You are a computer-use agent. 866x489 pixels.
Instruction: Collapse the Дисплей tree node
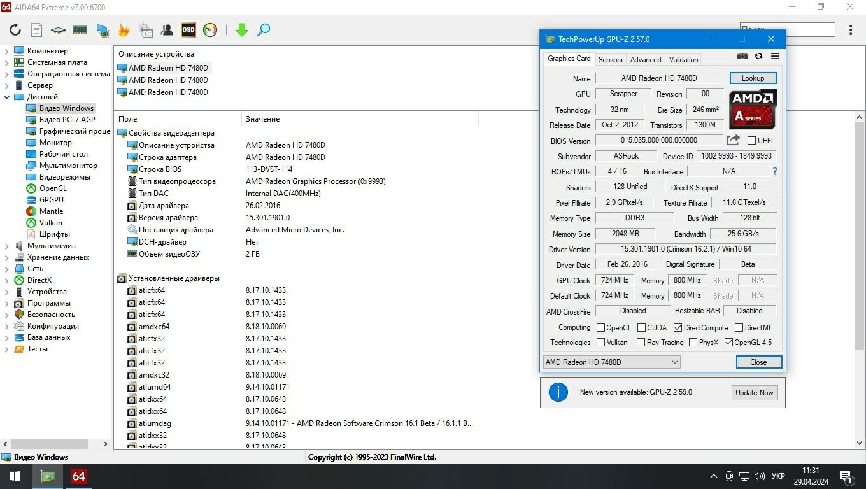pos(7,97)
